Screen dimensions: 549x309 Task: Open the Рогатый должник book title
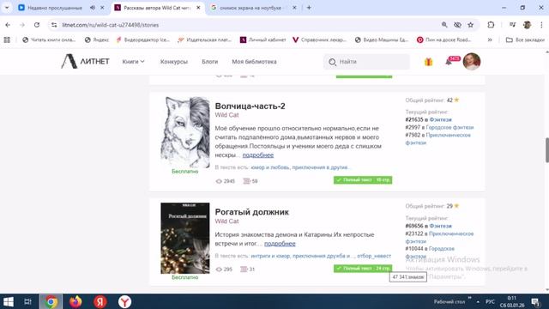(251, 212)
